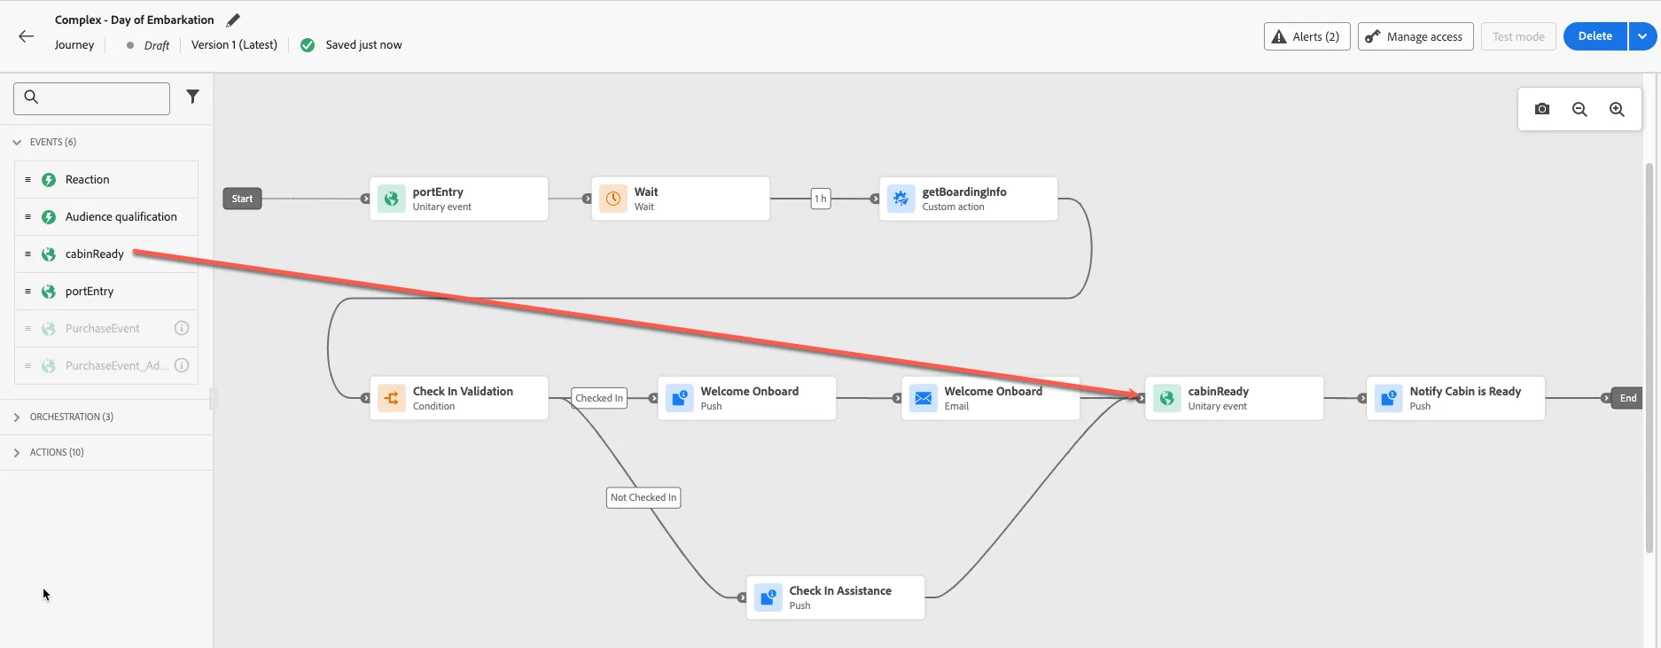Click the '1 h' wait duration label

tap(821, 199)
